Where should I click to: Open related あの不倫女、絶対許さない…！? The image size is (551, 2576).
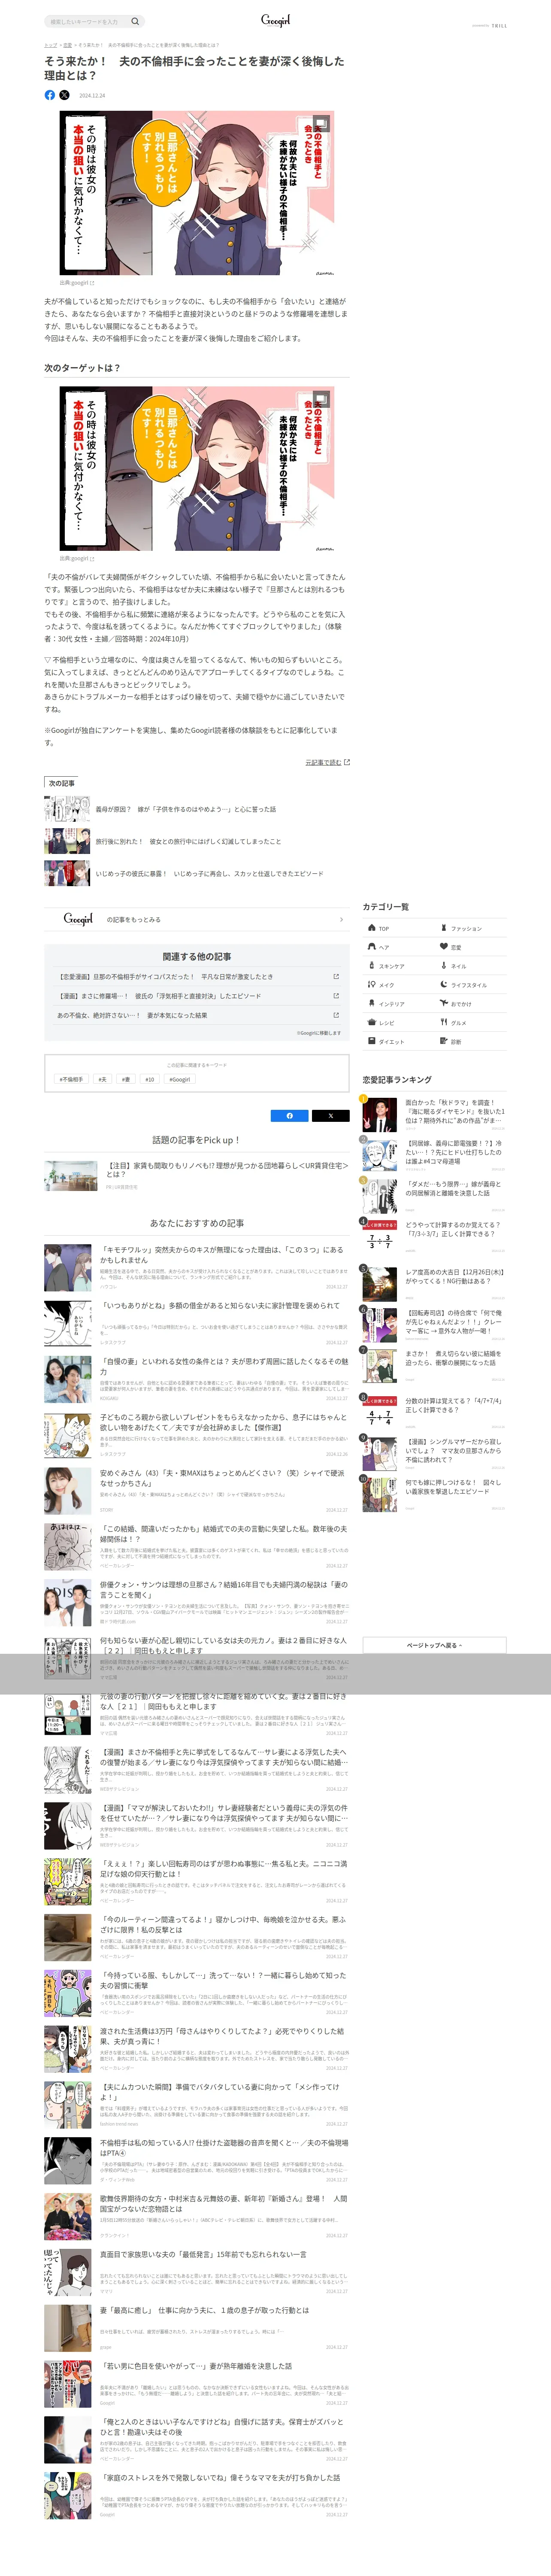[x=197, y=1015]
